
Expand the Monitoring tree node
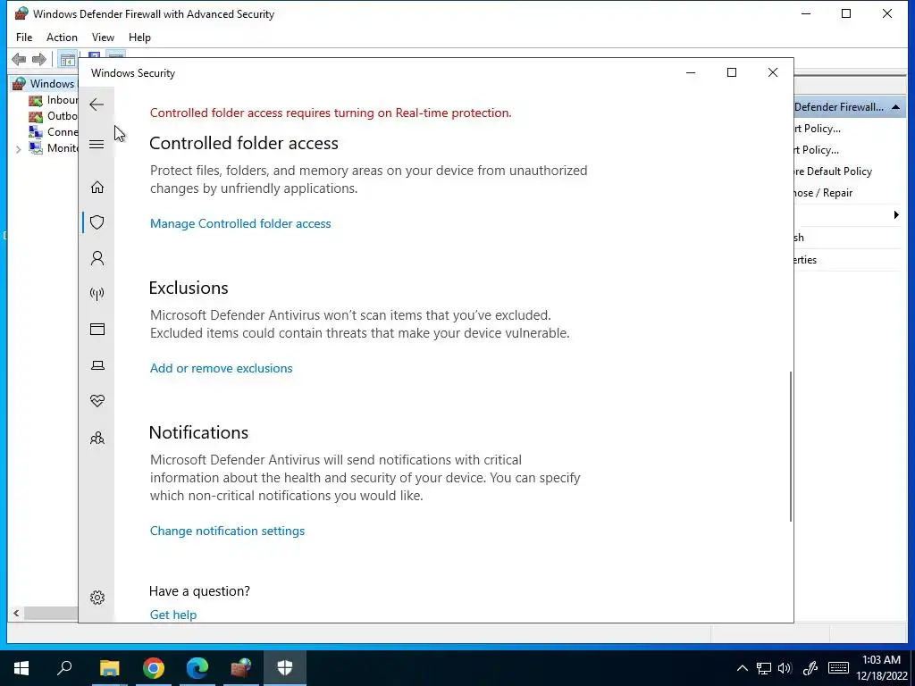[18, 149]
